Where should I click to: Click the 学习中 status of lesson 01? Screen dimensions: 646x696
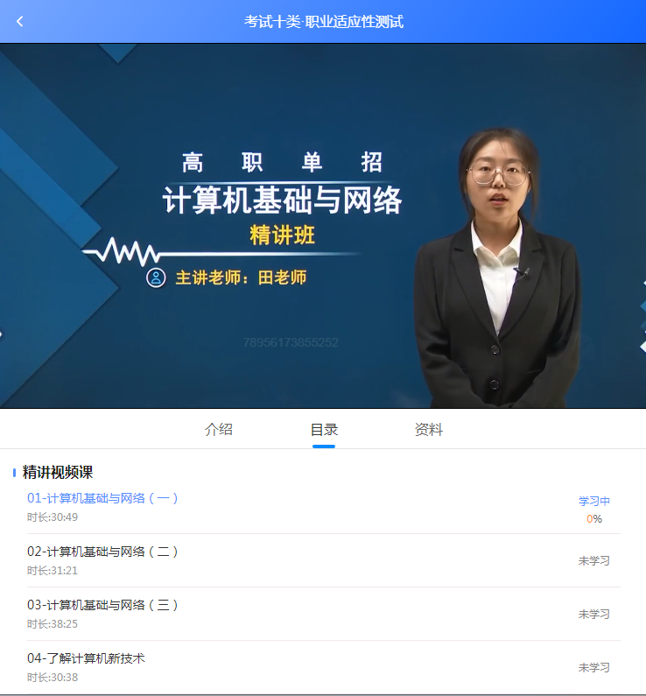coord(593,502)
